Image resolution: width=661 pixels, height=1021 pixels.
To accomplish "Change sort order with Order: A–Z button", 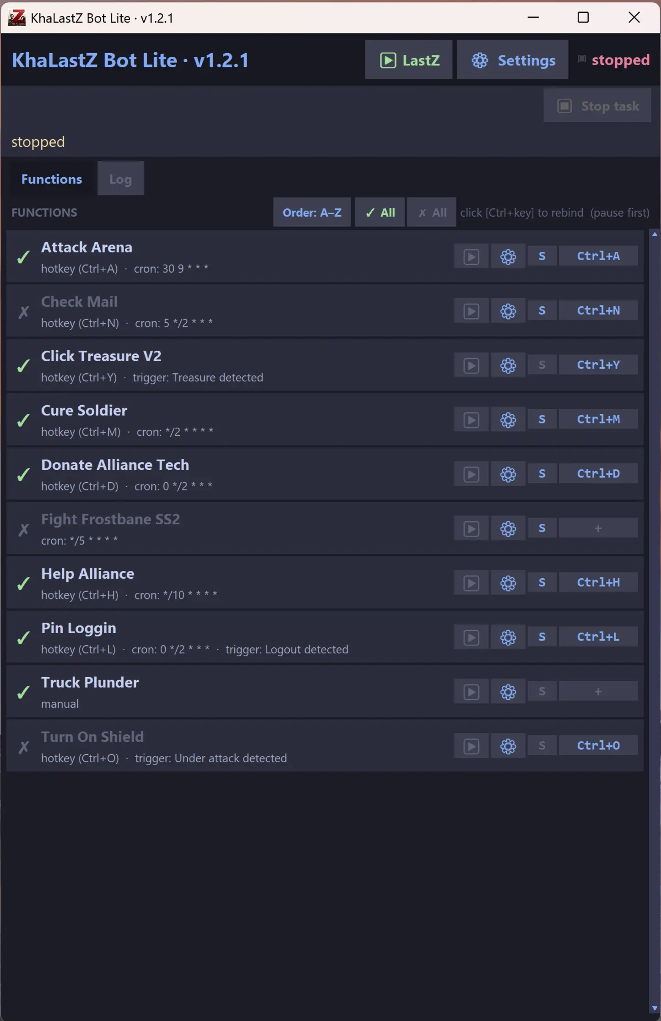I will click(x=312, y=212).
